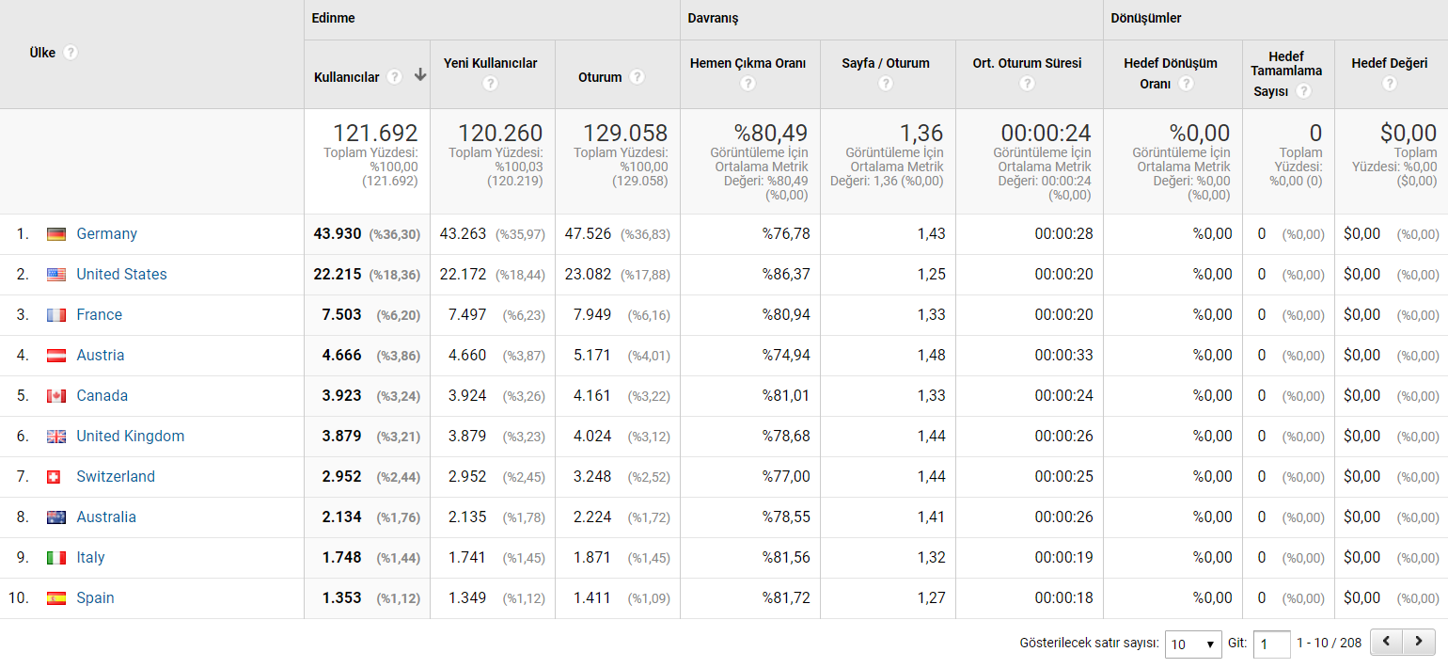
Task: Toggle sort arrow on Kullanıcılar column
Action: (419, 76)
